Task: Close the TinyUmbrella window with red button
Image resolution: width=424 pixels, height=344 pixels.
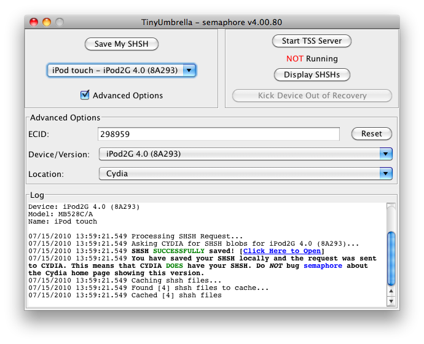Action: pos(34,22)
